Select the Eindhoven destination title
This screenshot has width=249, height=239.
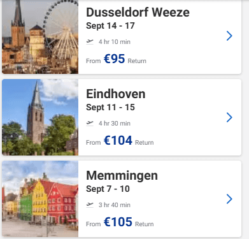116,94
